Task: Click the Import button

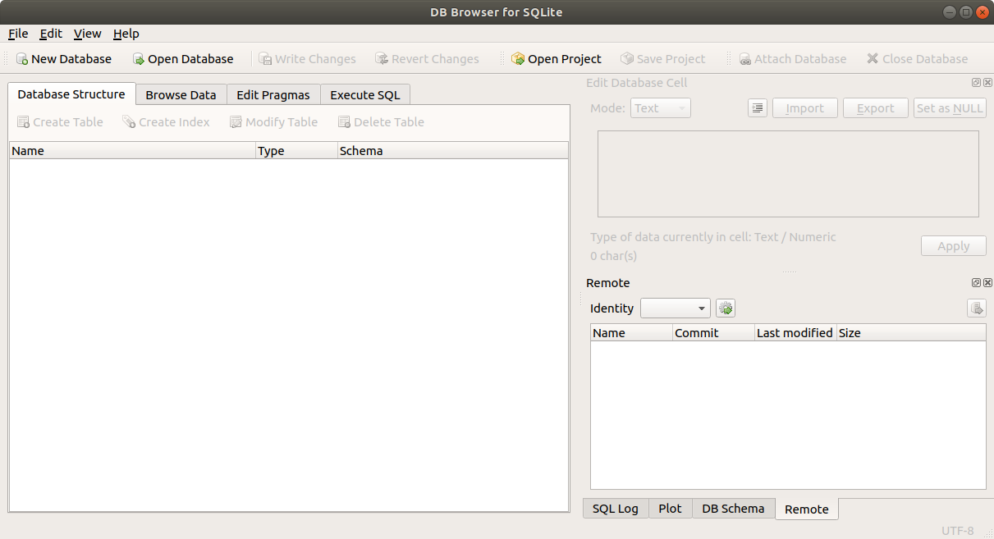Action: tap(804, 108)
